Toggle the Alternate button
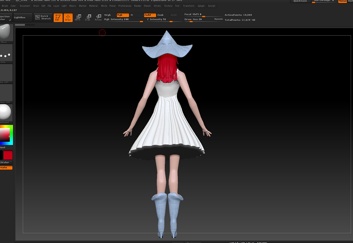Viewport: 353px width, 243px height. click(x=6, y=167)
